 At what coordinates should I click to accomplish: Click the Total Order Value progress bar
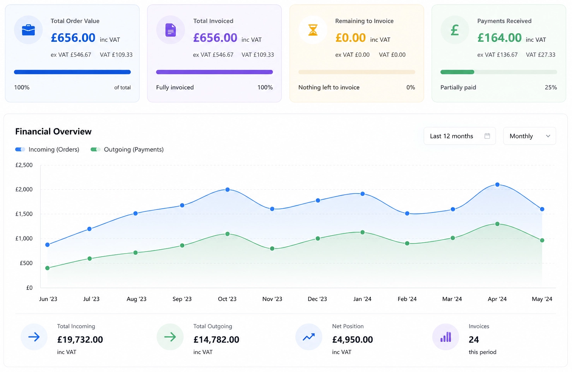tap(72, 72)
